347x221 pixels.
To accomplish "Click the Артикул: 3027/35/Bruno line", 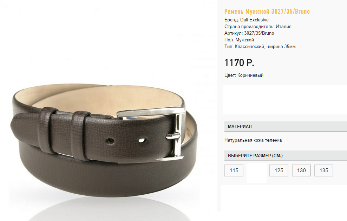I will point(249,33).
